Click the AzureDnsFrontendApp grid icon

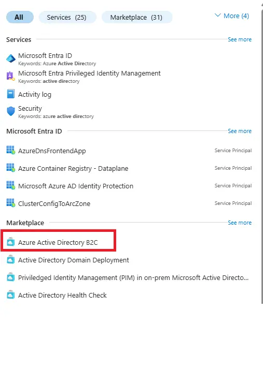[x=10, y=150]
